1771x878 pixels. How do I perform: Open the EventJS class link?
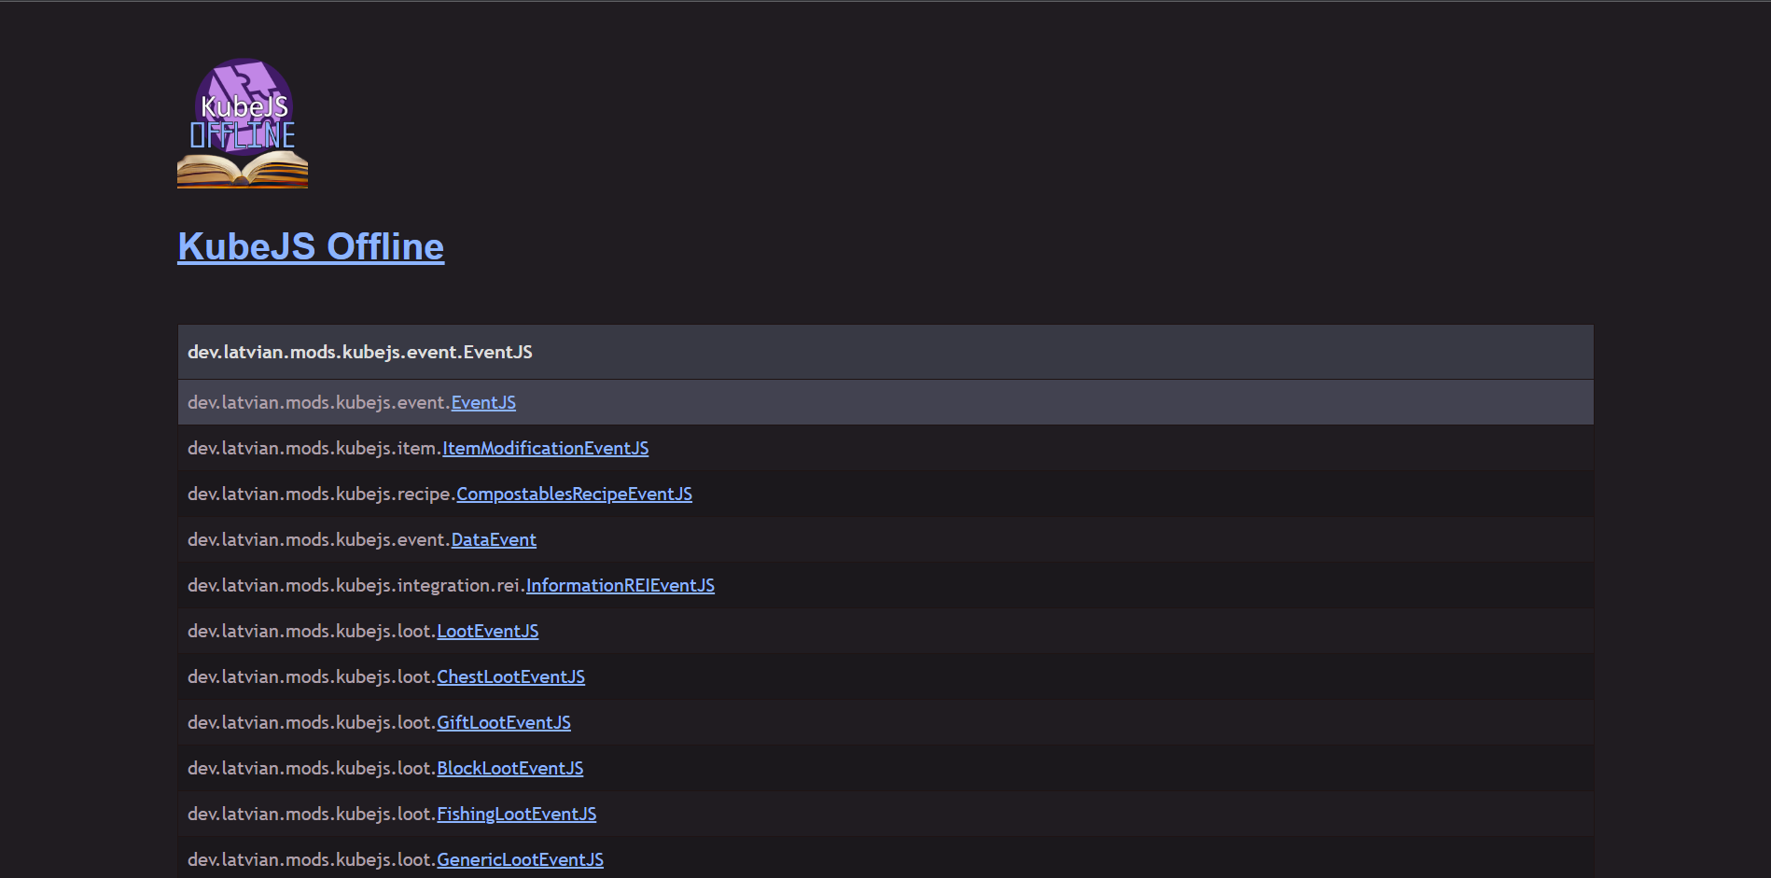[483, 403]
